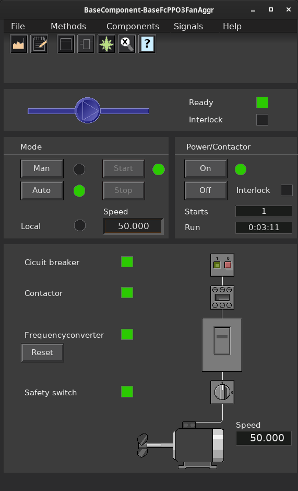Viewport: 298px width, 491px height.
Task: Switch mode to Man
Action: (42, 168)
